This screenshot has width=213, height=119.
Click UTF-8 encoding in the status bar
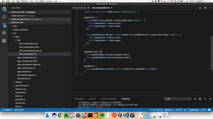(179, 110)
